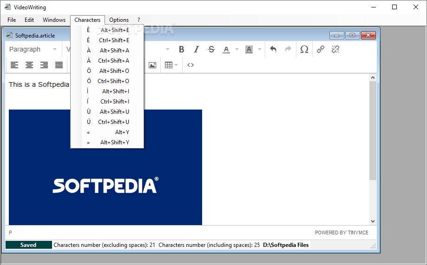
Task: Click the POWERED BY TINYMCE link
Action: tap(342, 233)
